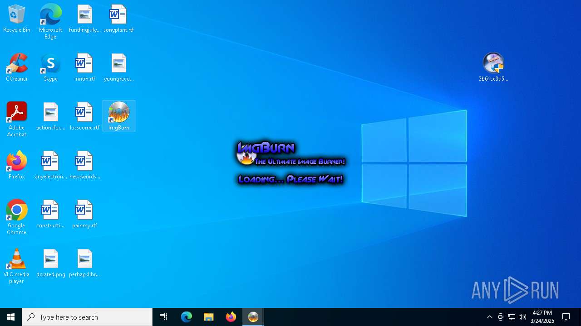Select the actionsfoc image file icon
The width and height of the screenshot is (581, 326).
click(50, 117)
